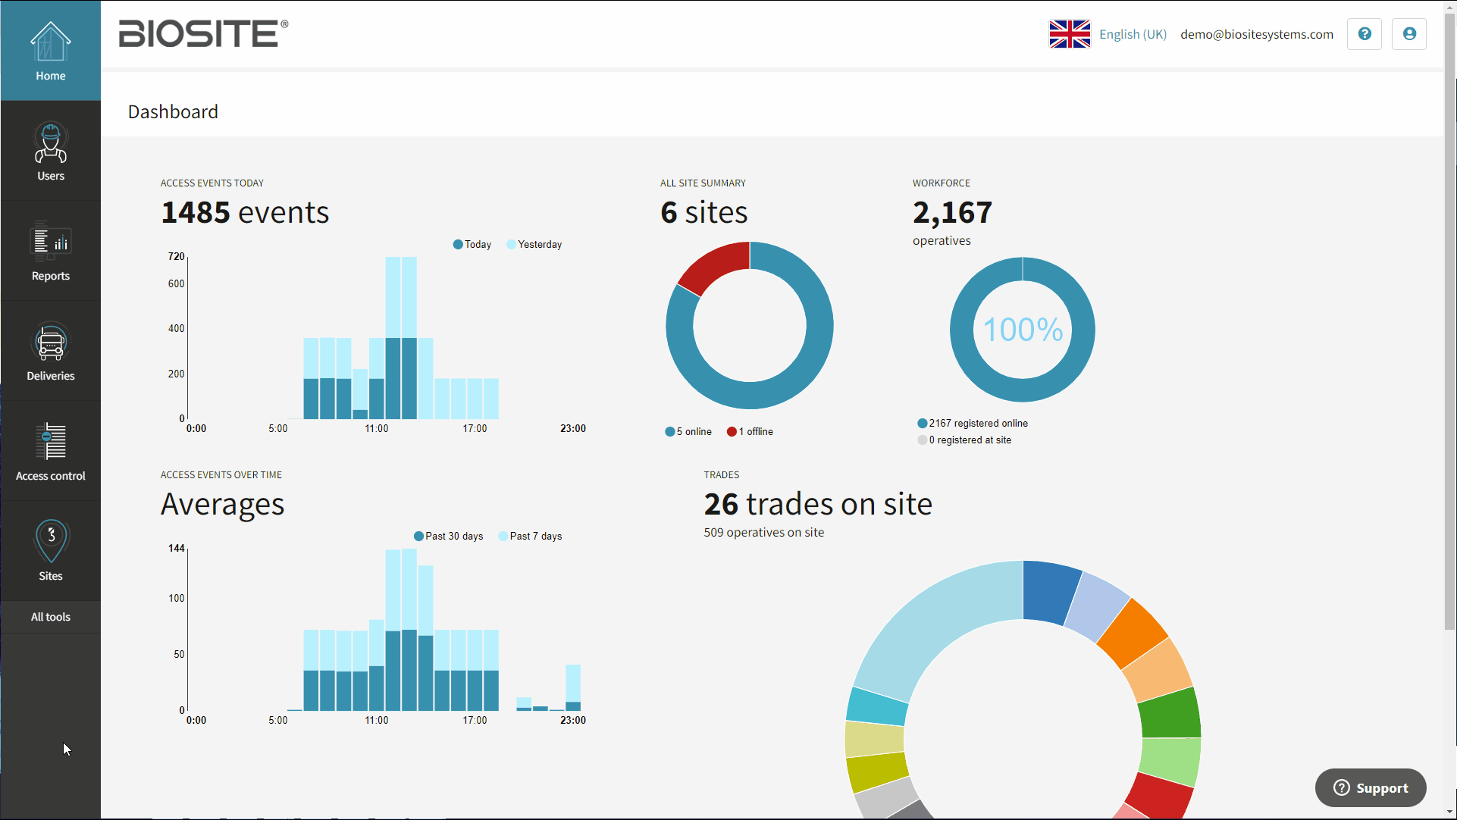Toggle the Yesterday chart legend

point(534,245)
